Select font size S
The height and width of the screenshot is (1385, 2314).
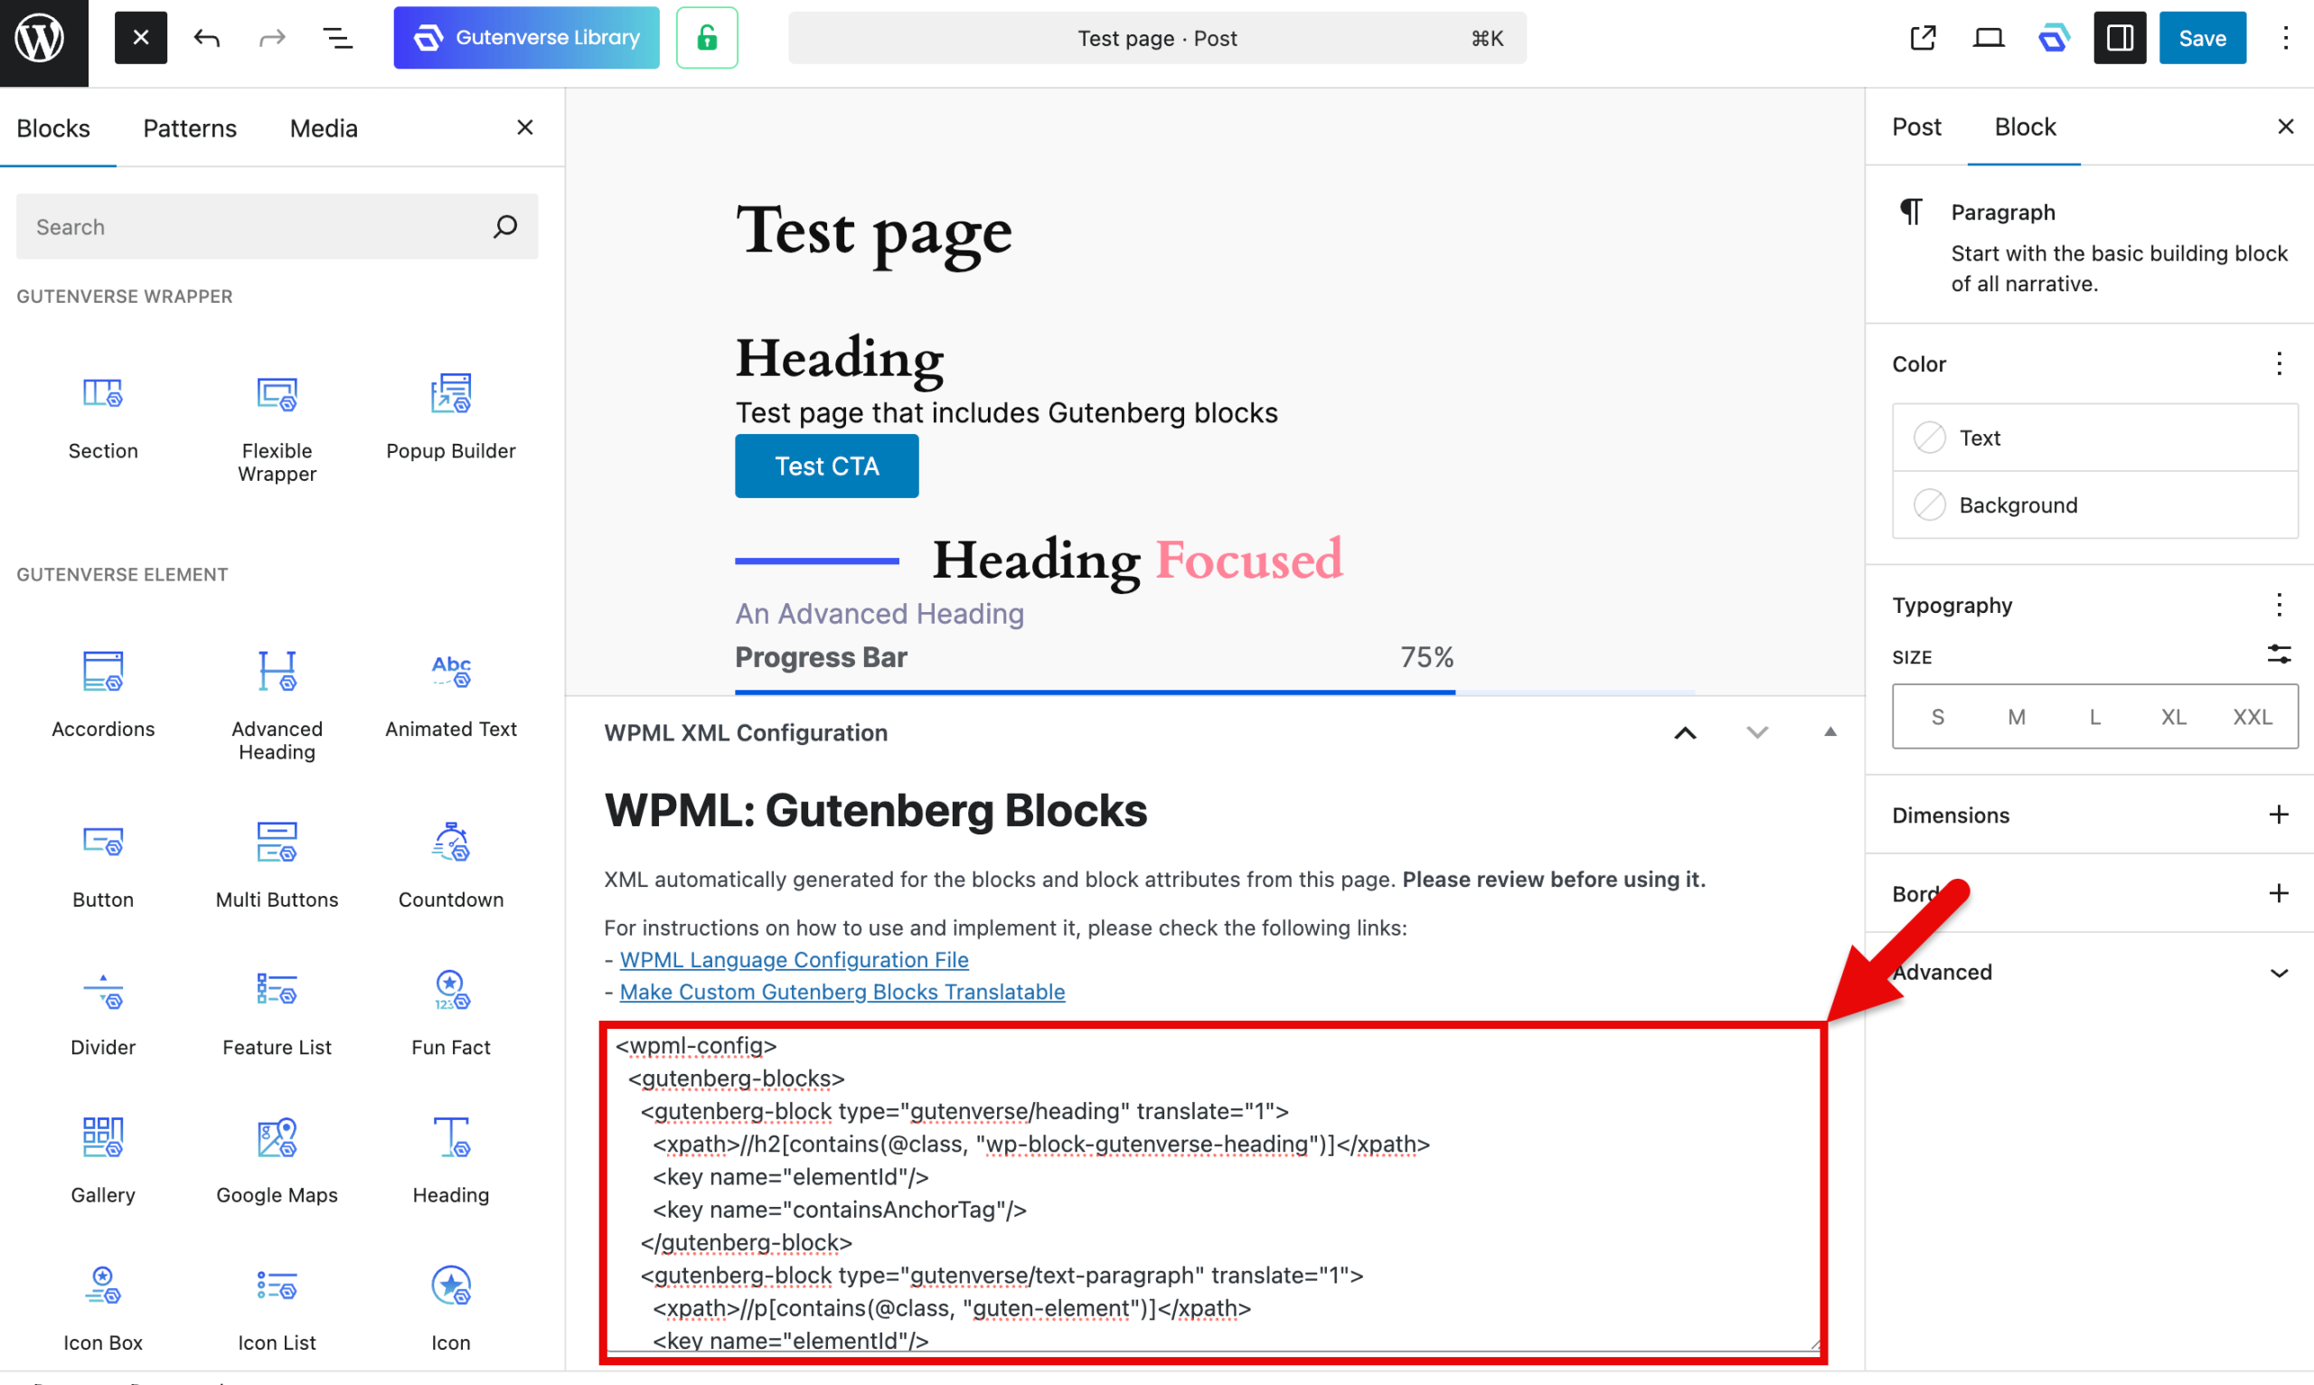click(1937, 717)
